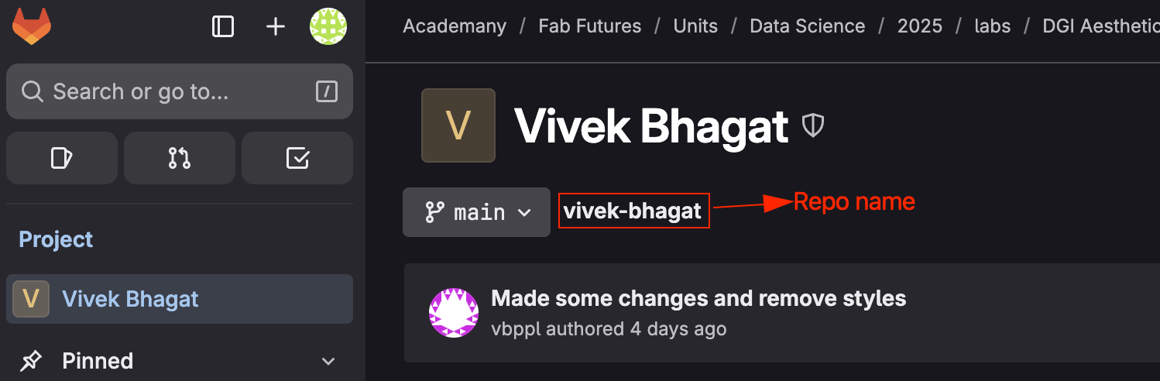This screenshot has height=381, width=1160.
Task: Open assigned issues shortcut icon
Action: point(62,158)
